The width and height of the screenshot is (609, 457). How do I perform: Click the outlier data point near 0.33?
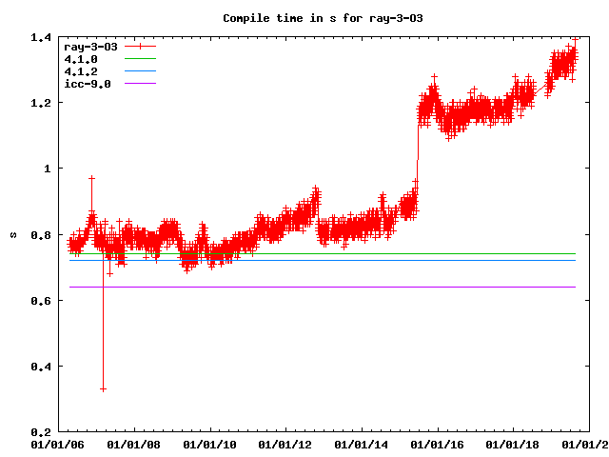[103, 388]
